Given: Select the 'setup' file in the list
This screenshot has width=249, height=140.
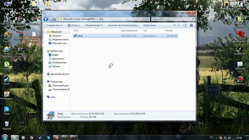Looking at the screenshot, I should 125,36.
